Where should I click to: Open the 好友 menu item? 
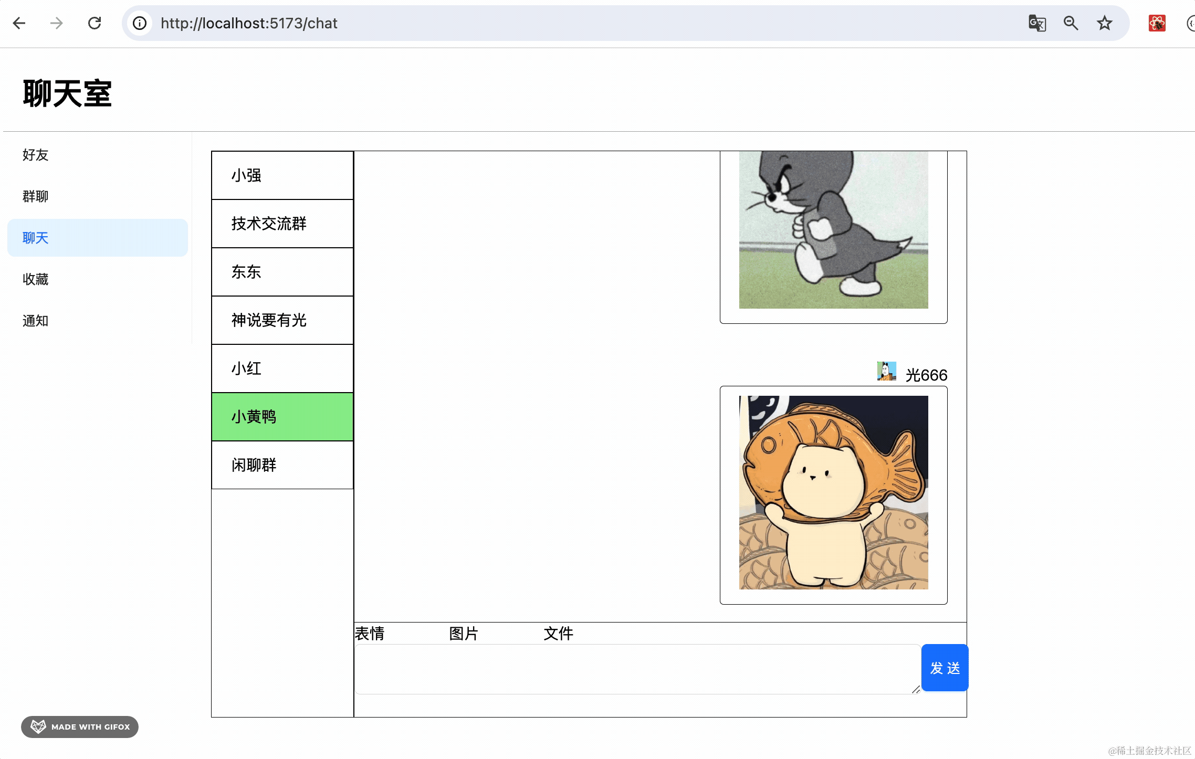(36, 155)
